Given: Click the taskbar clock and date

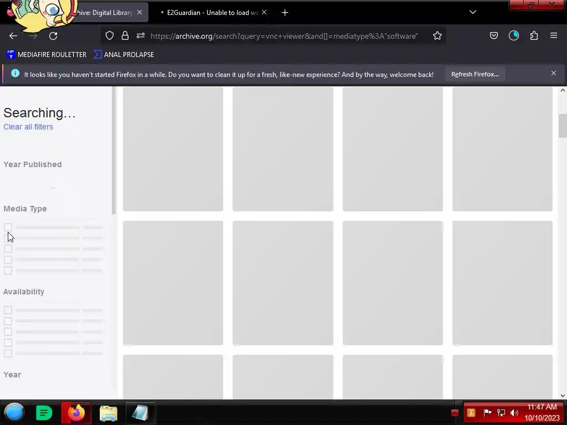Looking at the screenshot, I should 542,412.
